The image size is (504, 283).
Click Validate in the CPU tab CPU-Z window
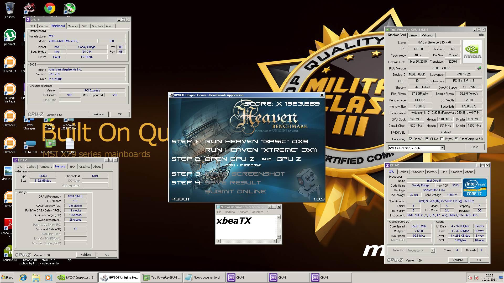(458, 260)
